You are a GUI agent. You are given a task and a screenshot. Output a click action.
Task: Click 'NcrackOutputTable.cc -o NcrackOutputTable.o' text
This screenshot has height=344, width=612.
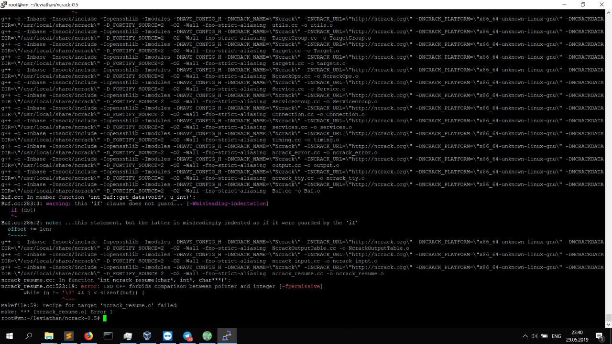pyautogui.click(x=340, y=248)
